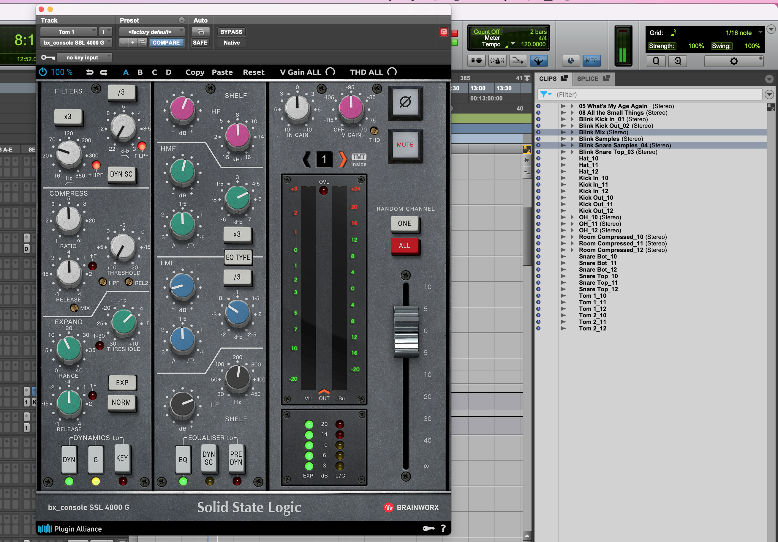Click the plugin power bypass icon
Viewport: 778px width, 542px height.
[43, 72]
